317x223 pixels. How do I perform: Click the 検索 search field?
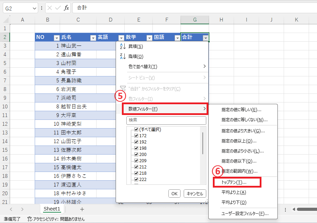pyautogui.click(x=166, y=120)
